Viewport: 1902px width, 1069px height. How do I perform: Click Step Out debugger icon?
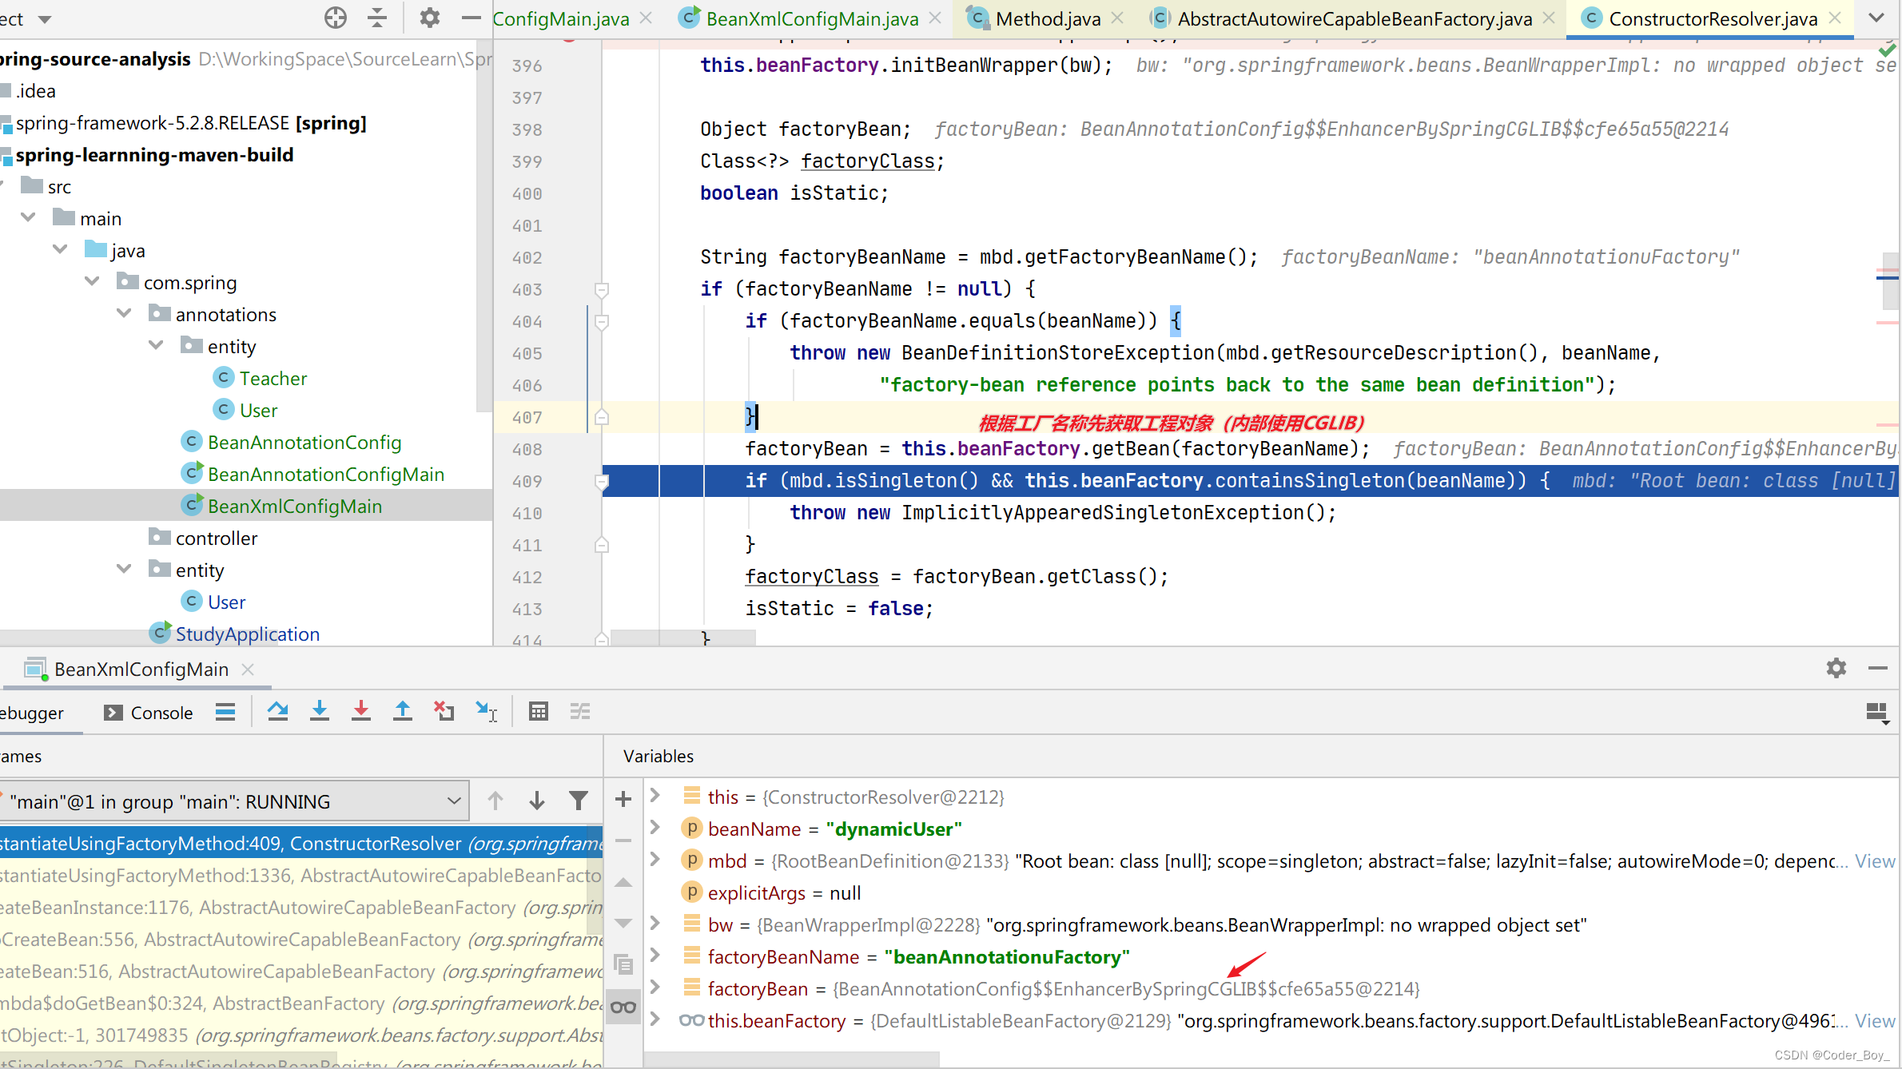(x=403, y=711)
